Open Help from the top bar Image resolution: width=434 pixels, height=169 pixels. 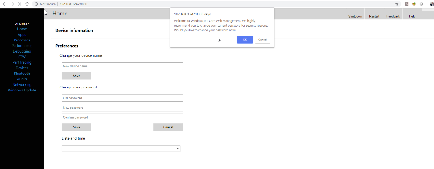pyautogui.click(x=412, y=16)
